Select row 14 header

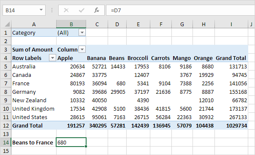(x=5, y=142)
